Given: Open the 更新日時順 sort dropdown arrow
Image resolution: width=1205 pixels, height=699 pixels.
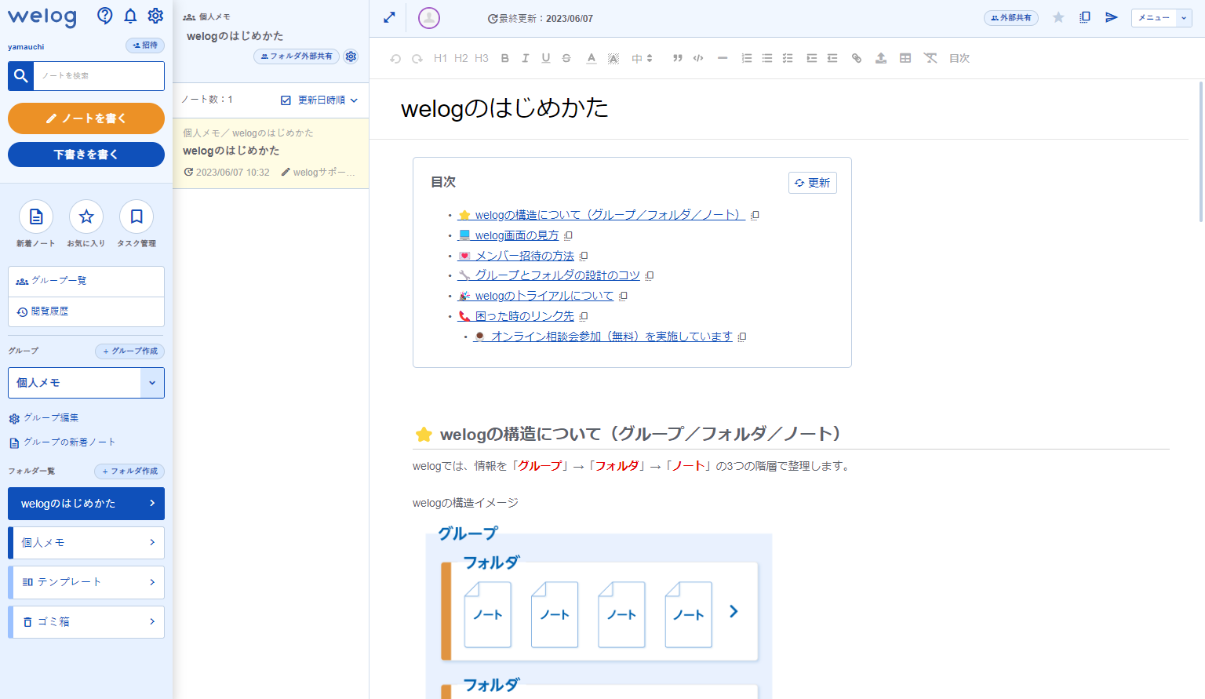Looking at the screenshot, I should pos(354,100).
